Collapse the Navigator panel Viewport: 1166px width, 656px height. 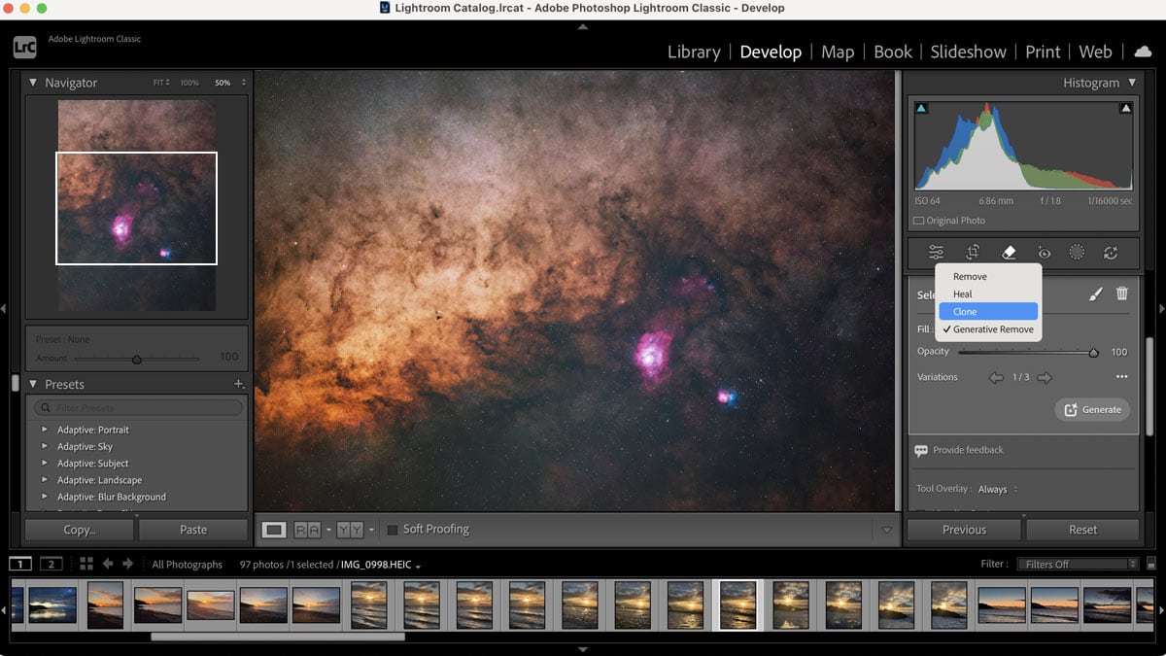click(33, 84)
